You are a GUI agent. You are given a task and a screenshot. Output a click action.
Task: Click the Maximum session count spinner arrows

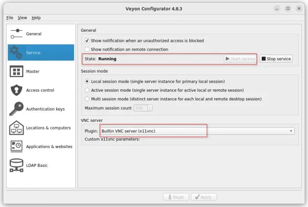tap(150, 108)
